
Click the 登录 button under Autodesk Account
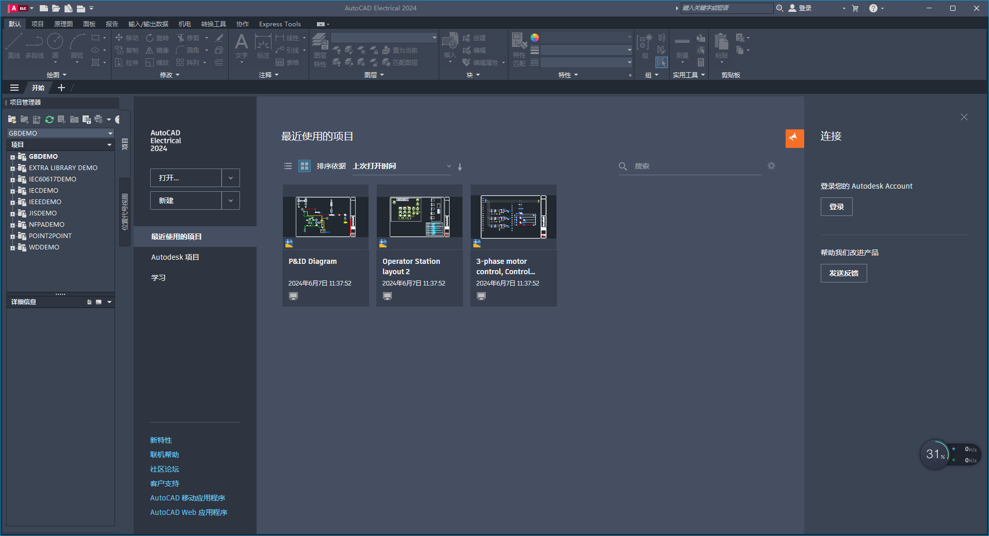836,206
